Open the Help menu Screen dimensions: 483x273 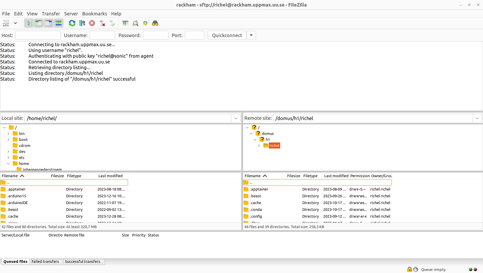pos(116,14)
